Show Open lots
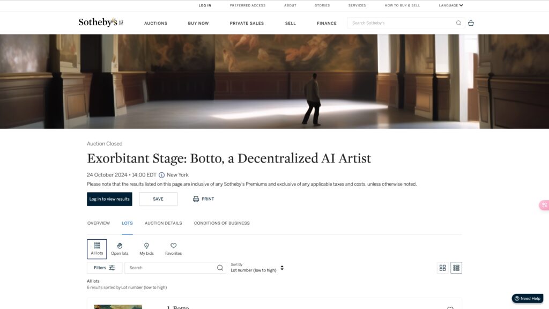The width and height of the screenshot is (549, 309). [x=120, y=249]
